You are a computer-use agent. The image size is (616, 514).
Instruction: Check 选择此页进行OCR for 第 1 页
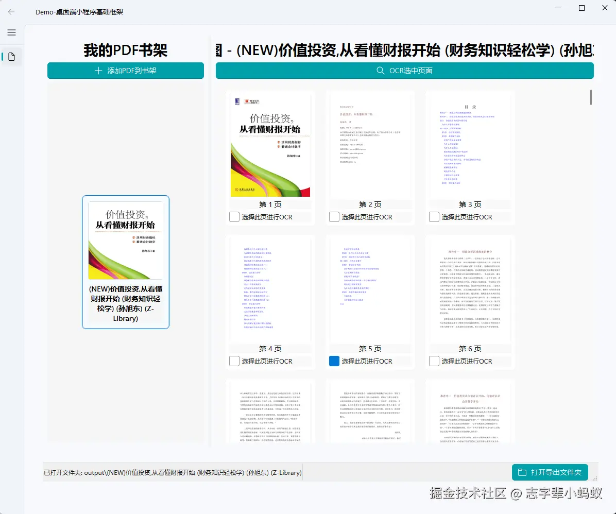[x=234, y=217]
